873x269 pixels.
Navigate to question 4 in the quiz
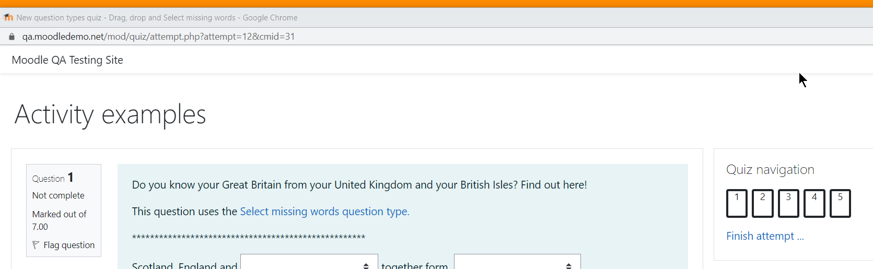click(814, 203)
